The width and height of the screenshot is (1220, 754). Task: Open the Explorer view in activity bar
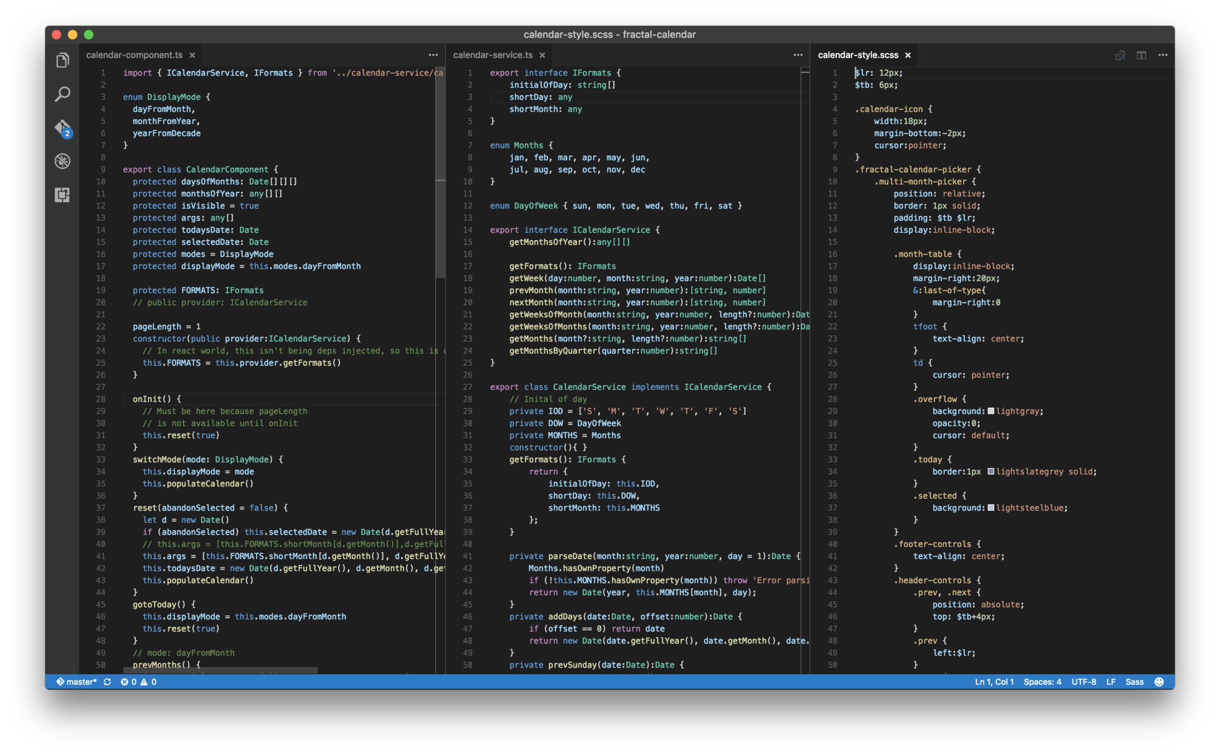(63, 60)
